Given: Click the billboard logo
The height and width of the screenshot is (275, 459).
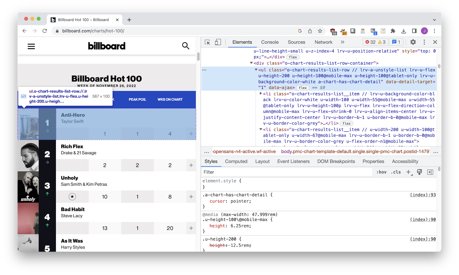Looking at the screenshot, I should (x=107, y=46).
